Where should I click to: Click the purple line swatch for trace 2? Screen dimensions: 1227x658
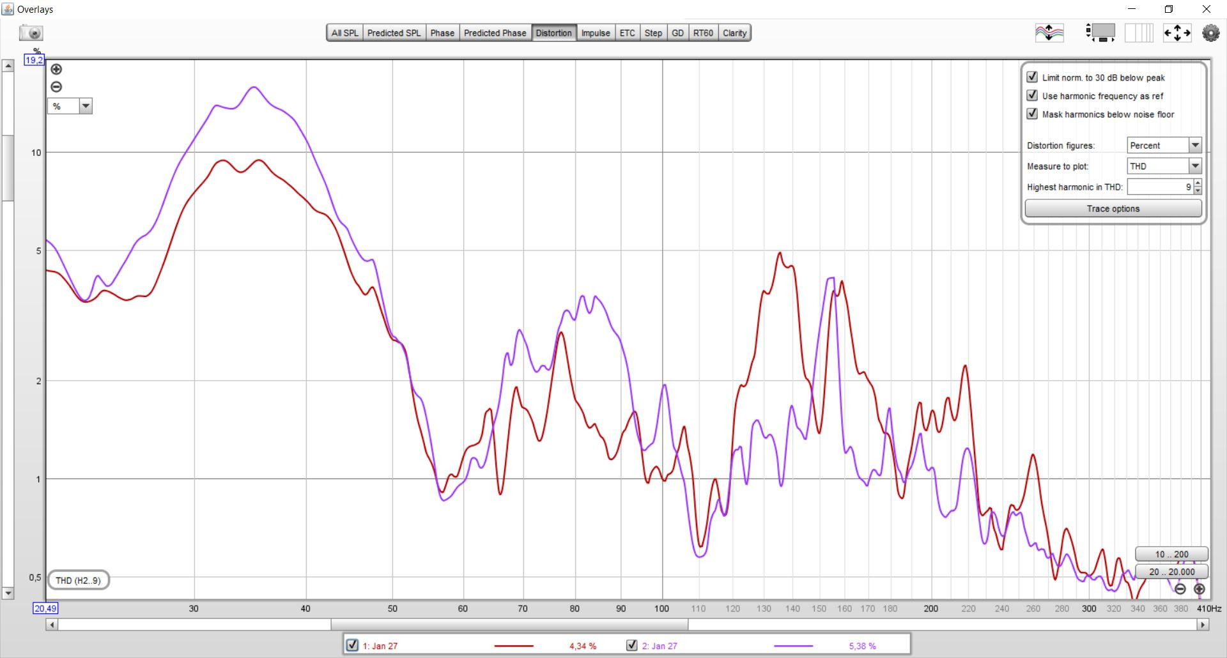pos(793,646)
